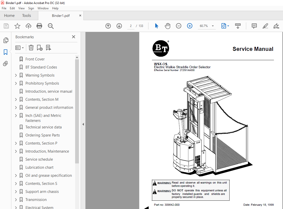The width and height of the screenshot is (283, 209).
Task: Add file to starred with star icon
Action: pyautogui.click(x=17, y=26)
